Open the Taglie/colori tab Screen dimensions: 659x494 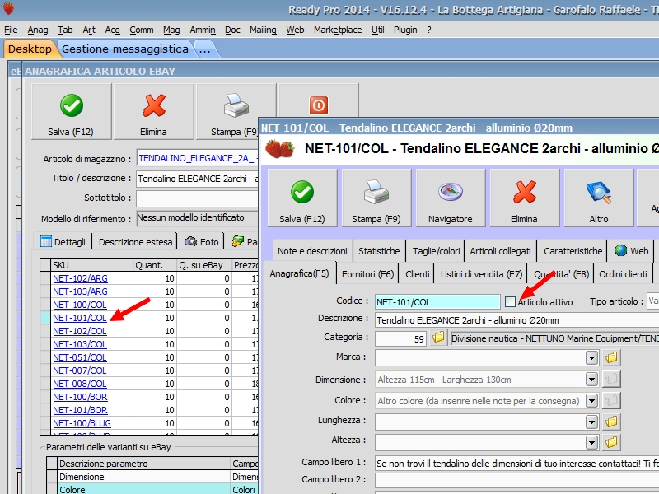coord(436,251)
